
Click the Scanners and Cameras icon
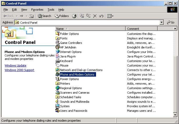point(58,92)
